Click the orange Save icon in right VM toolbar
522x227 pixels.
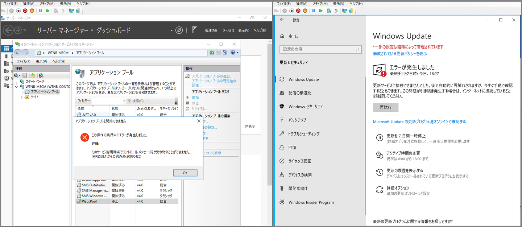click(305, 11)
